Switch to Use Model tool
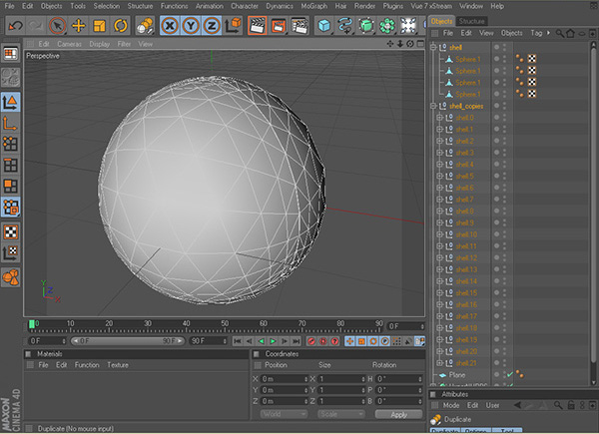 coord(10,102)
